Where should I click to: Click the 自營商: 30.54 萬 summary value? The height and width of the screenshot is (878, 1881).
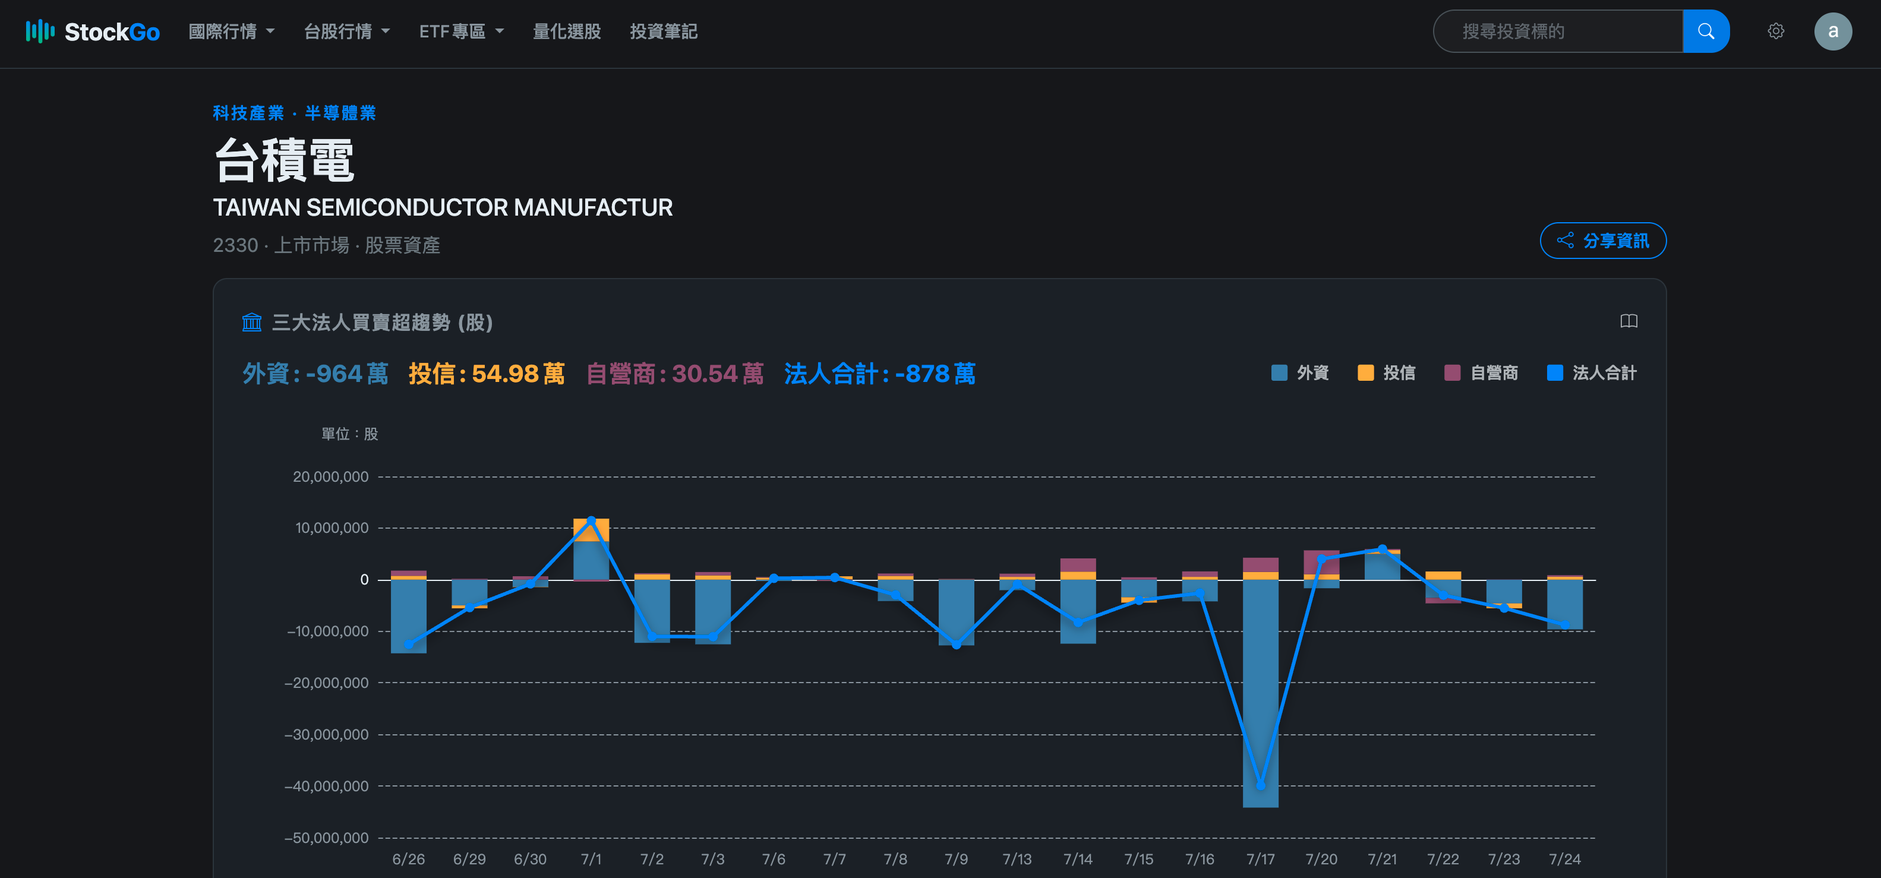click(x=675, y=374)
